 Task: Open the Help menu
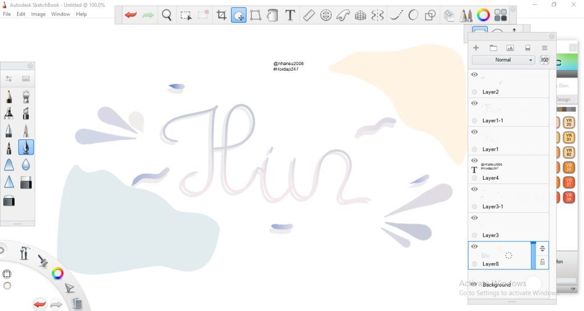[x=81, y=14]
